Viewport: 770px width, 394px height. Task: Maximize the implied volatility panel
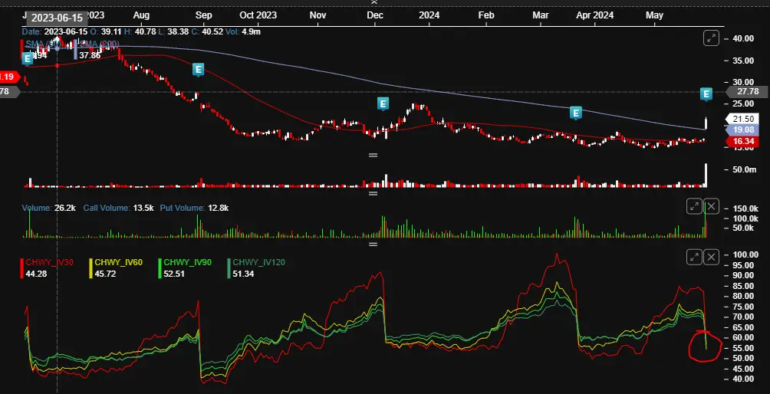coord(694,257)
